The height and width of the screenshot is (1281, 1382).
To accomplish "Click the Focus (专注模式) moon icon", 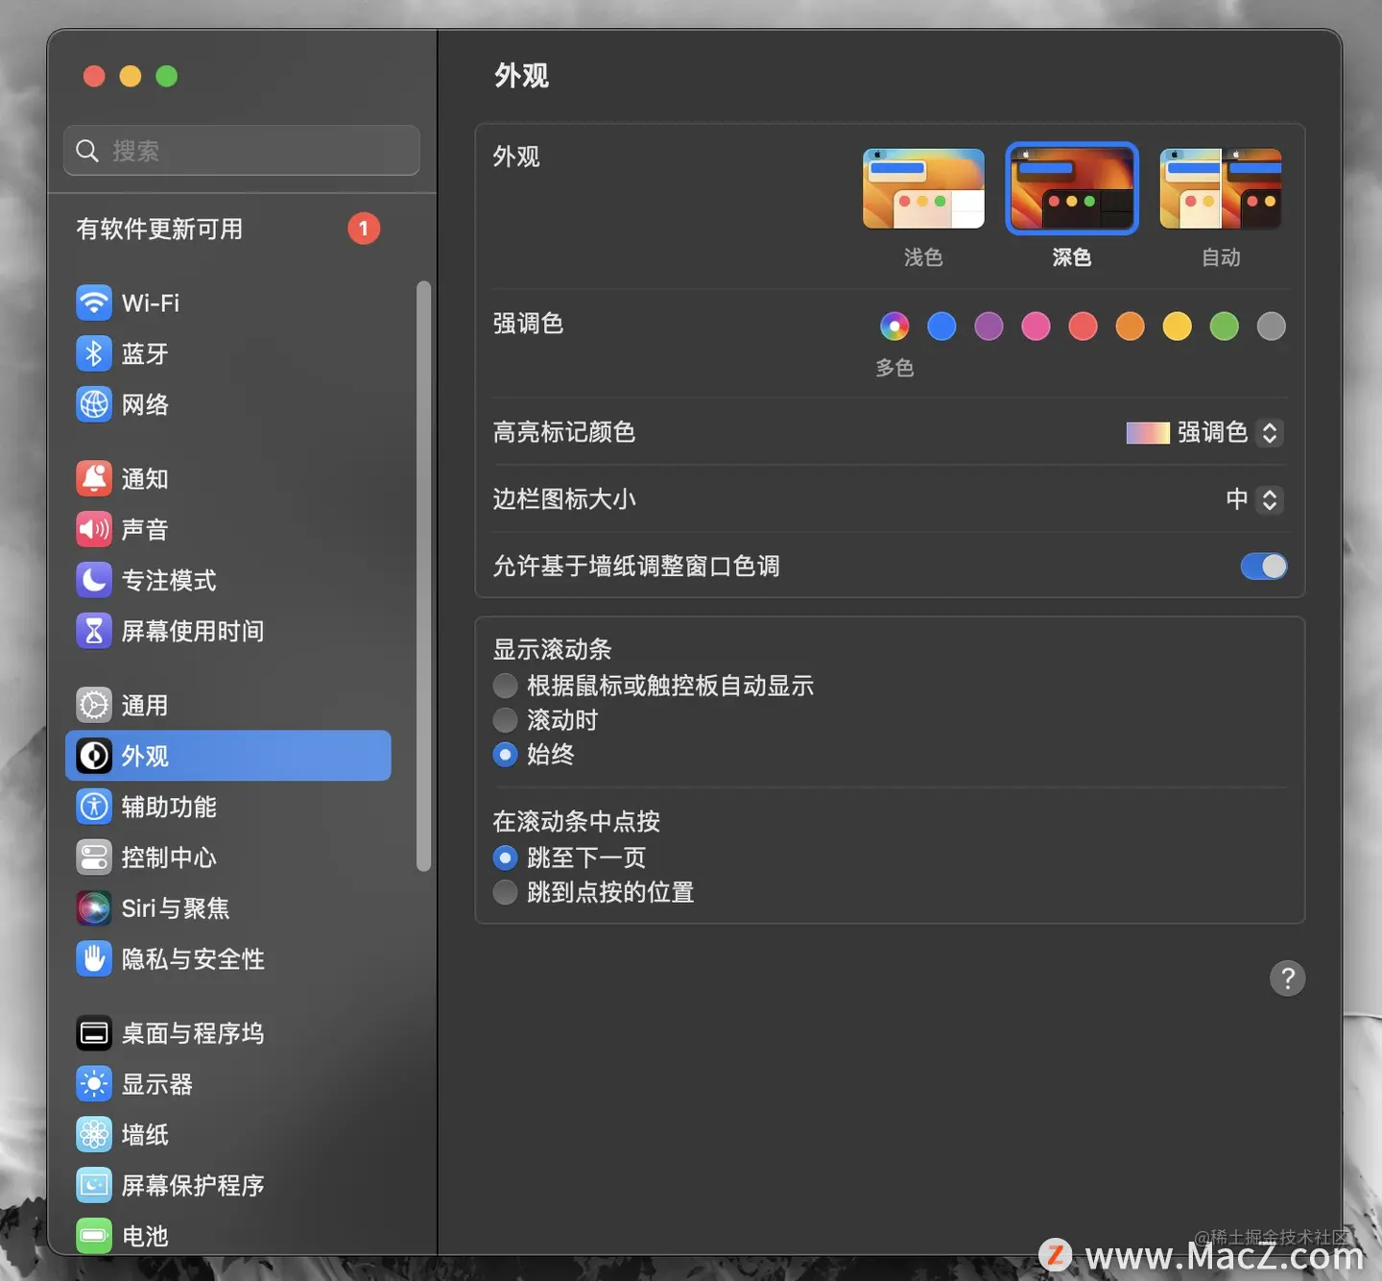I will [94, 580].
